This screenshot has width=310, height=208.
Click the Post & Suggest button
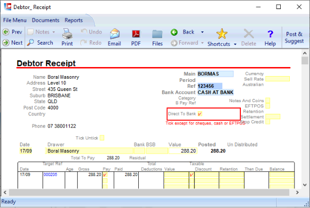(x=294, y=37)
